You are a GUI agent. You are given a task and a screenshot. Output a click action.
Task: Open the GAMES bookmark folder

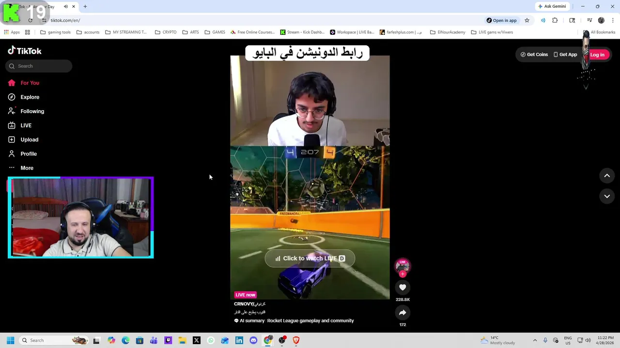[215, 32]
